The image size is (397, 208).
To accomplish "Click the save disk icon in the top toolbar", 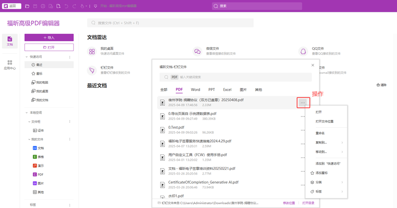I will pyautogui.click(x=35, y=6).
